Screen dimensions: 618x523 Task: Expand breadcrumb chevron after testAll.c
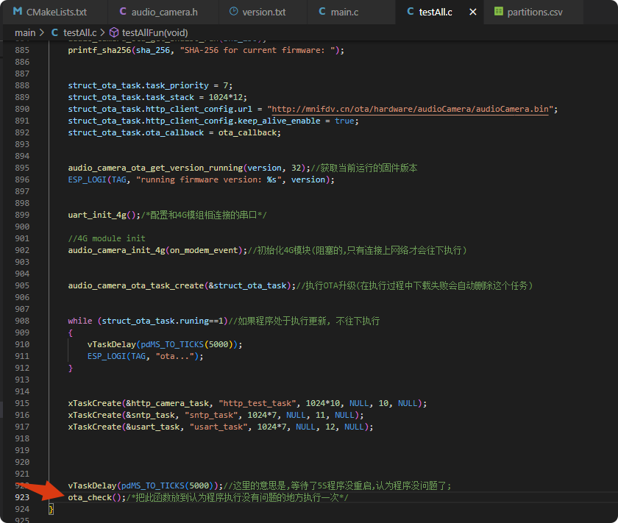pyautogui.click(x=102, y=32)
